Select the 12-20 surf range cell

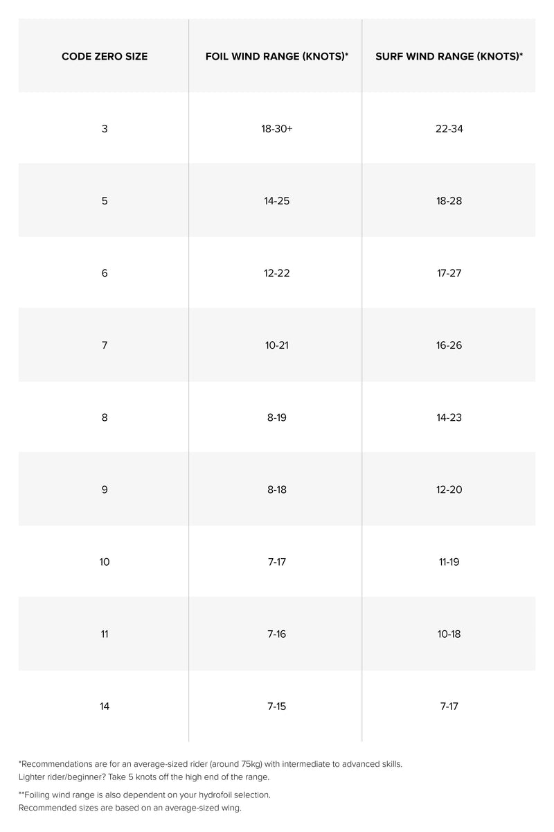click(449, 489)
